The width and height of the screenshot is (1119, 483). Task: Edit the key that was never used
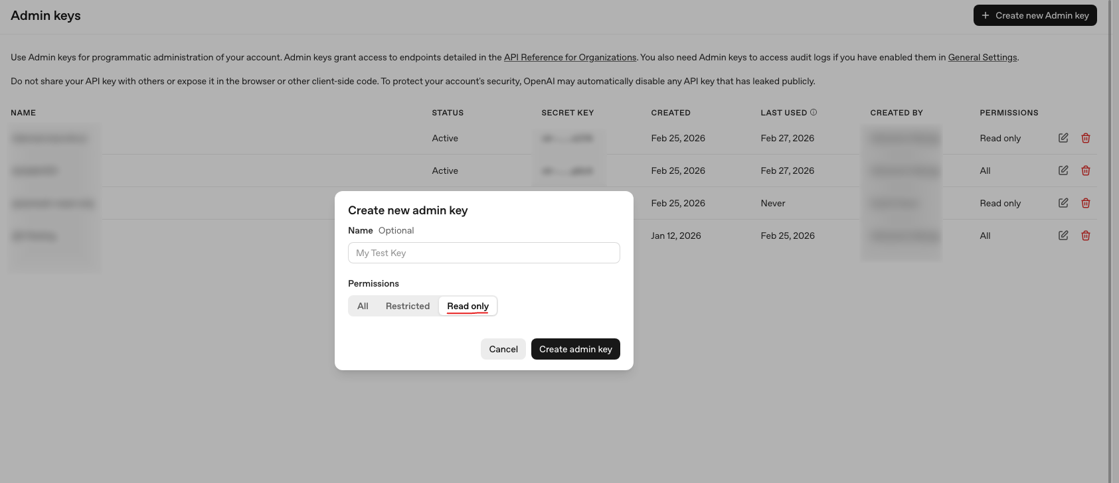click(1063, 203)
